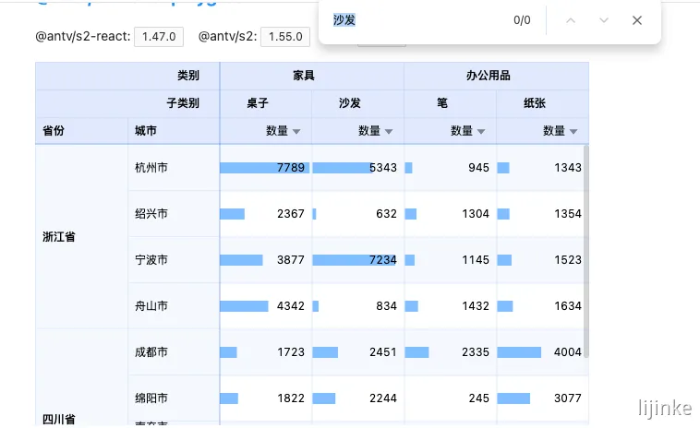The image size is (700, 428).
Task: Click the 子类别 corner header
Action: point(127,103)
